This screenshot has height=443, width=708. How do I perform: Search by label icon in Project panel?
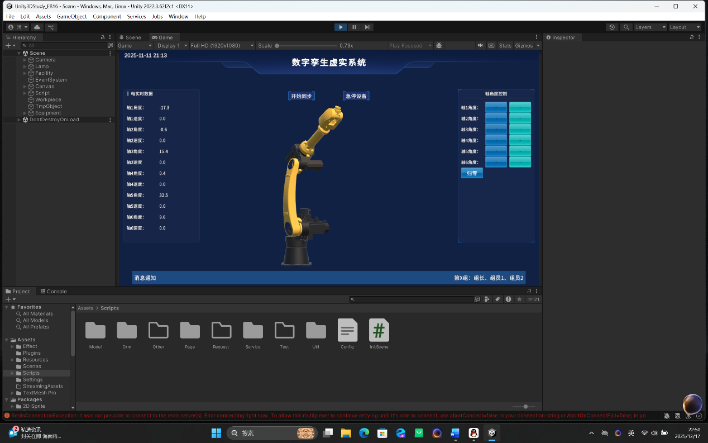[497, 299]
